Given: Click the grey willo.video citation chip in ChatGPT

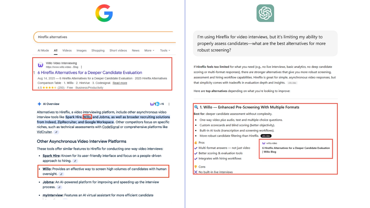Looking at the screenshot, I should pyautogui.click(x=292, y=83).
